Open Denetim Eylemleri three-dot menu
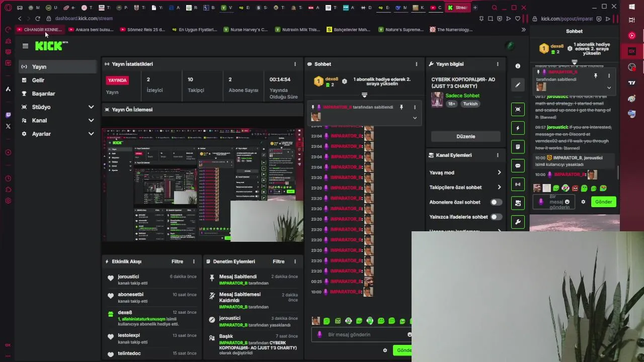 point(295,261)
